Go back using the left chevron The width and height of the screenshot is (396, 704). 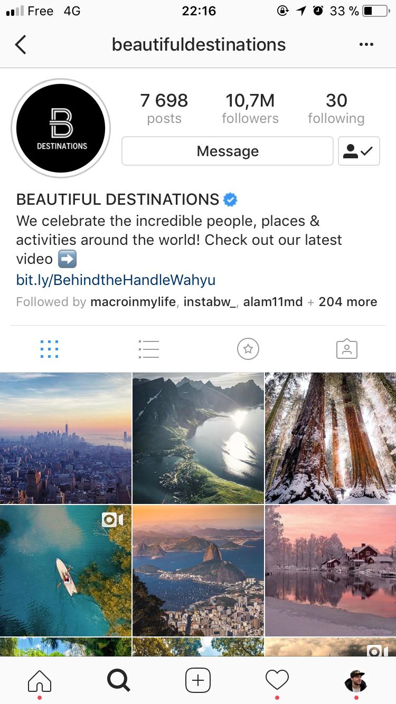click(x=21, y=45)
